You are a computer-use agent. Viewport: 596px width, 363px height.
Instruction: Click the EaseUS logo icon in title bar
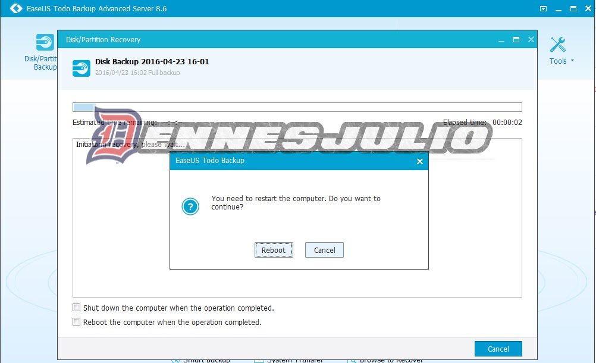tap(16, 8)
